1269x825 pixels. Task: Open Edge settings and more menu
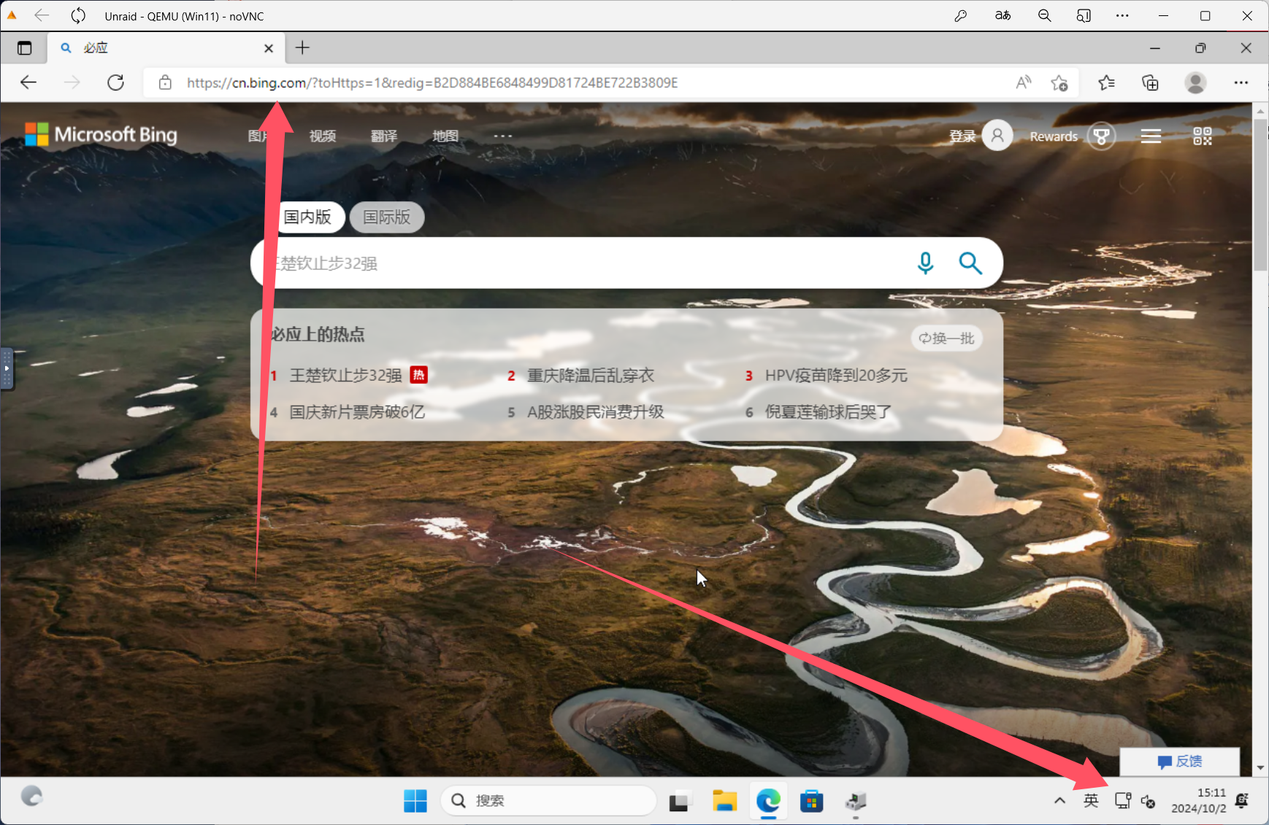click(1241, 82)
